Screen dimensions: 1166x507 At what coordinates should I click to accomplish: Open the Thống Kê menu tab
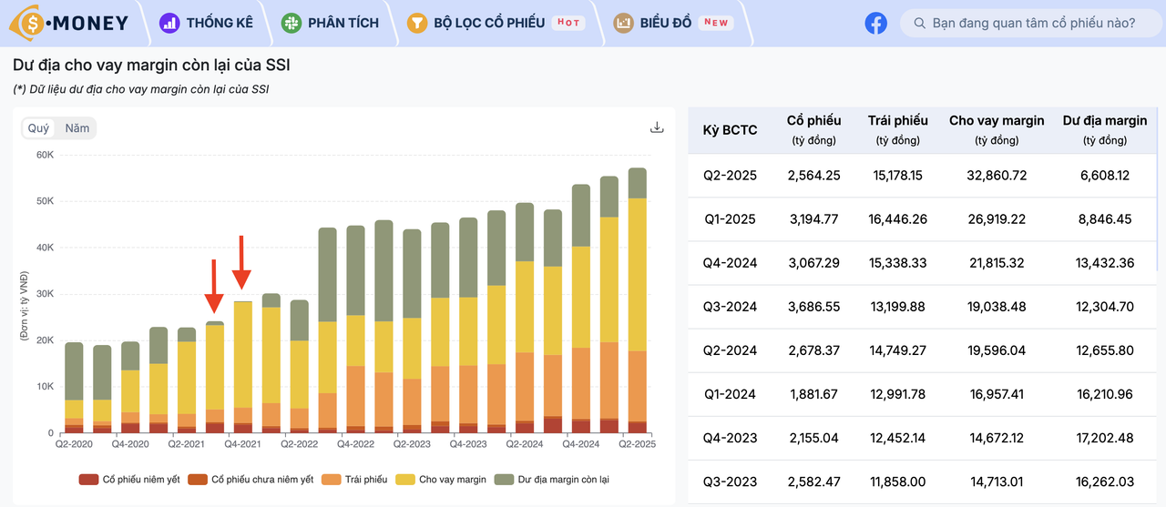click(207, 23)
